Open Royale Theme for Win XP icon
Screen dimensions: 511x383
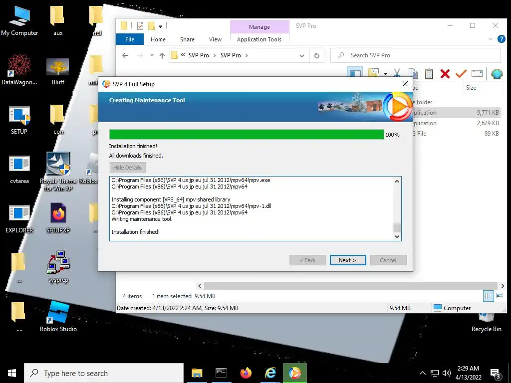coord(58,172)
